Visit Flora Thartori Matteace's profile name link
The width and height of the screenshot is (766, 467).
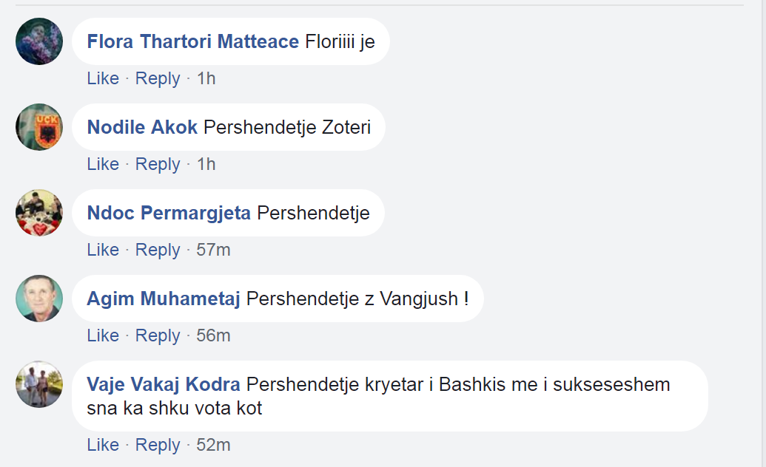(193, 42)
